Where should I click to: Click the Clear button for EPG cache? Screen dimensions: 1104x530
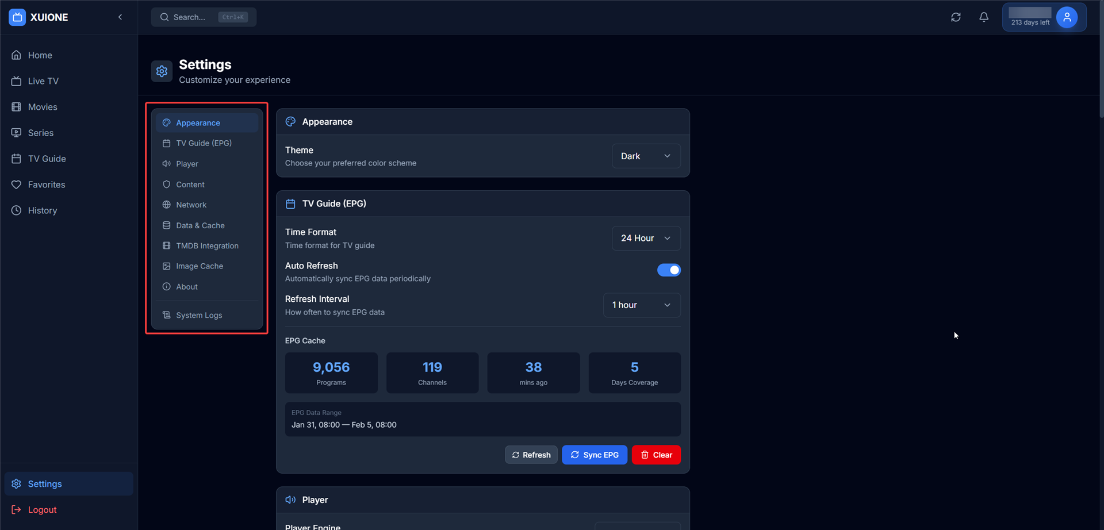pyautogui.click(x=656, y=455)
